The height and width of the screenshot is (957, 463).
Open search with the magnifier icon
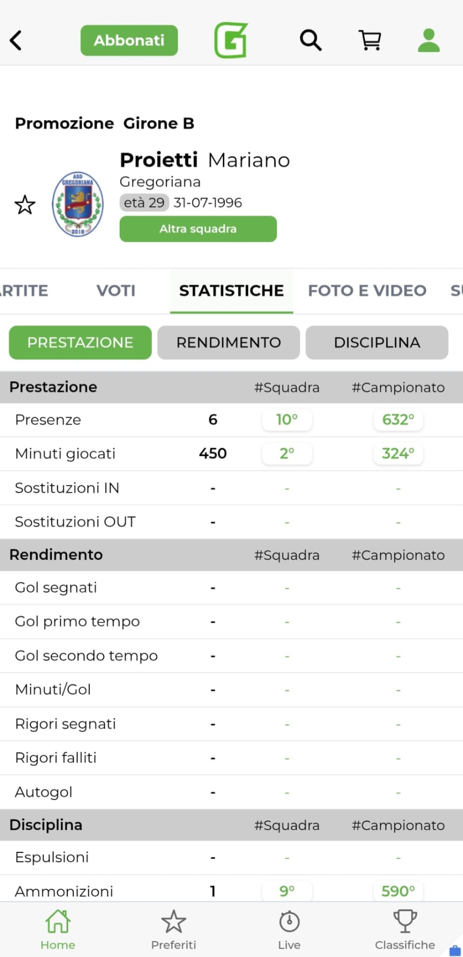click(x=310, y=40)
